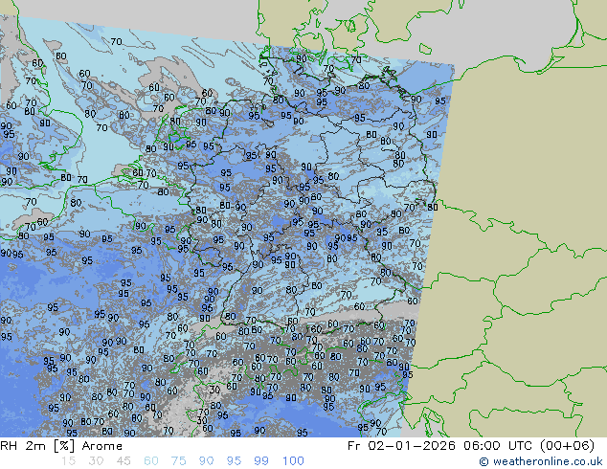Screen dimensions: 607x469
Task: Click legend value 15 in the colour scale
Action: (68, 461)
